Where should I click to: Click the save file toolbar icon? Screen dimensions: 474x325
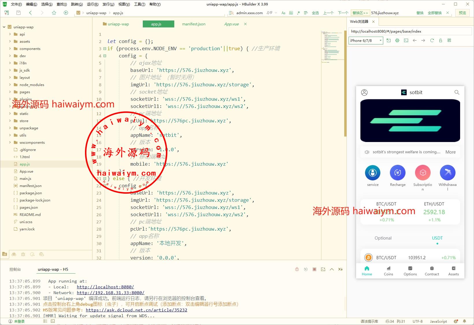pos(18,13)
